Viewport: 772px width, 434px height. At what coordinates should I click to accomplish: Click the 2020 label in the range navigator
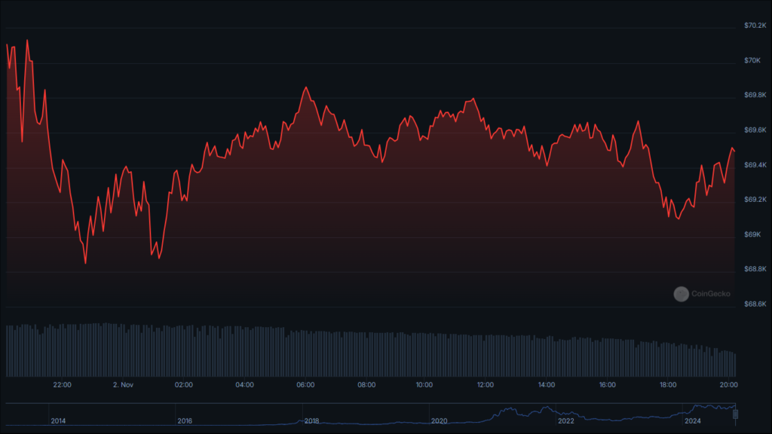pyautogui.click(x=439, y=420)
